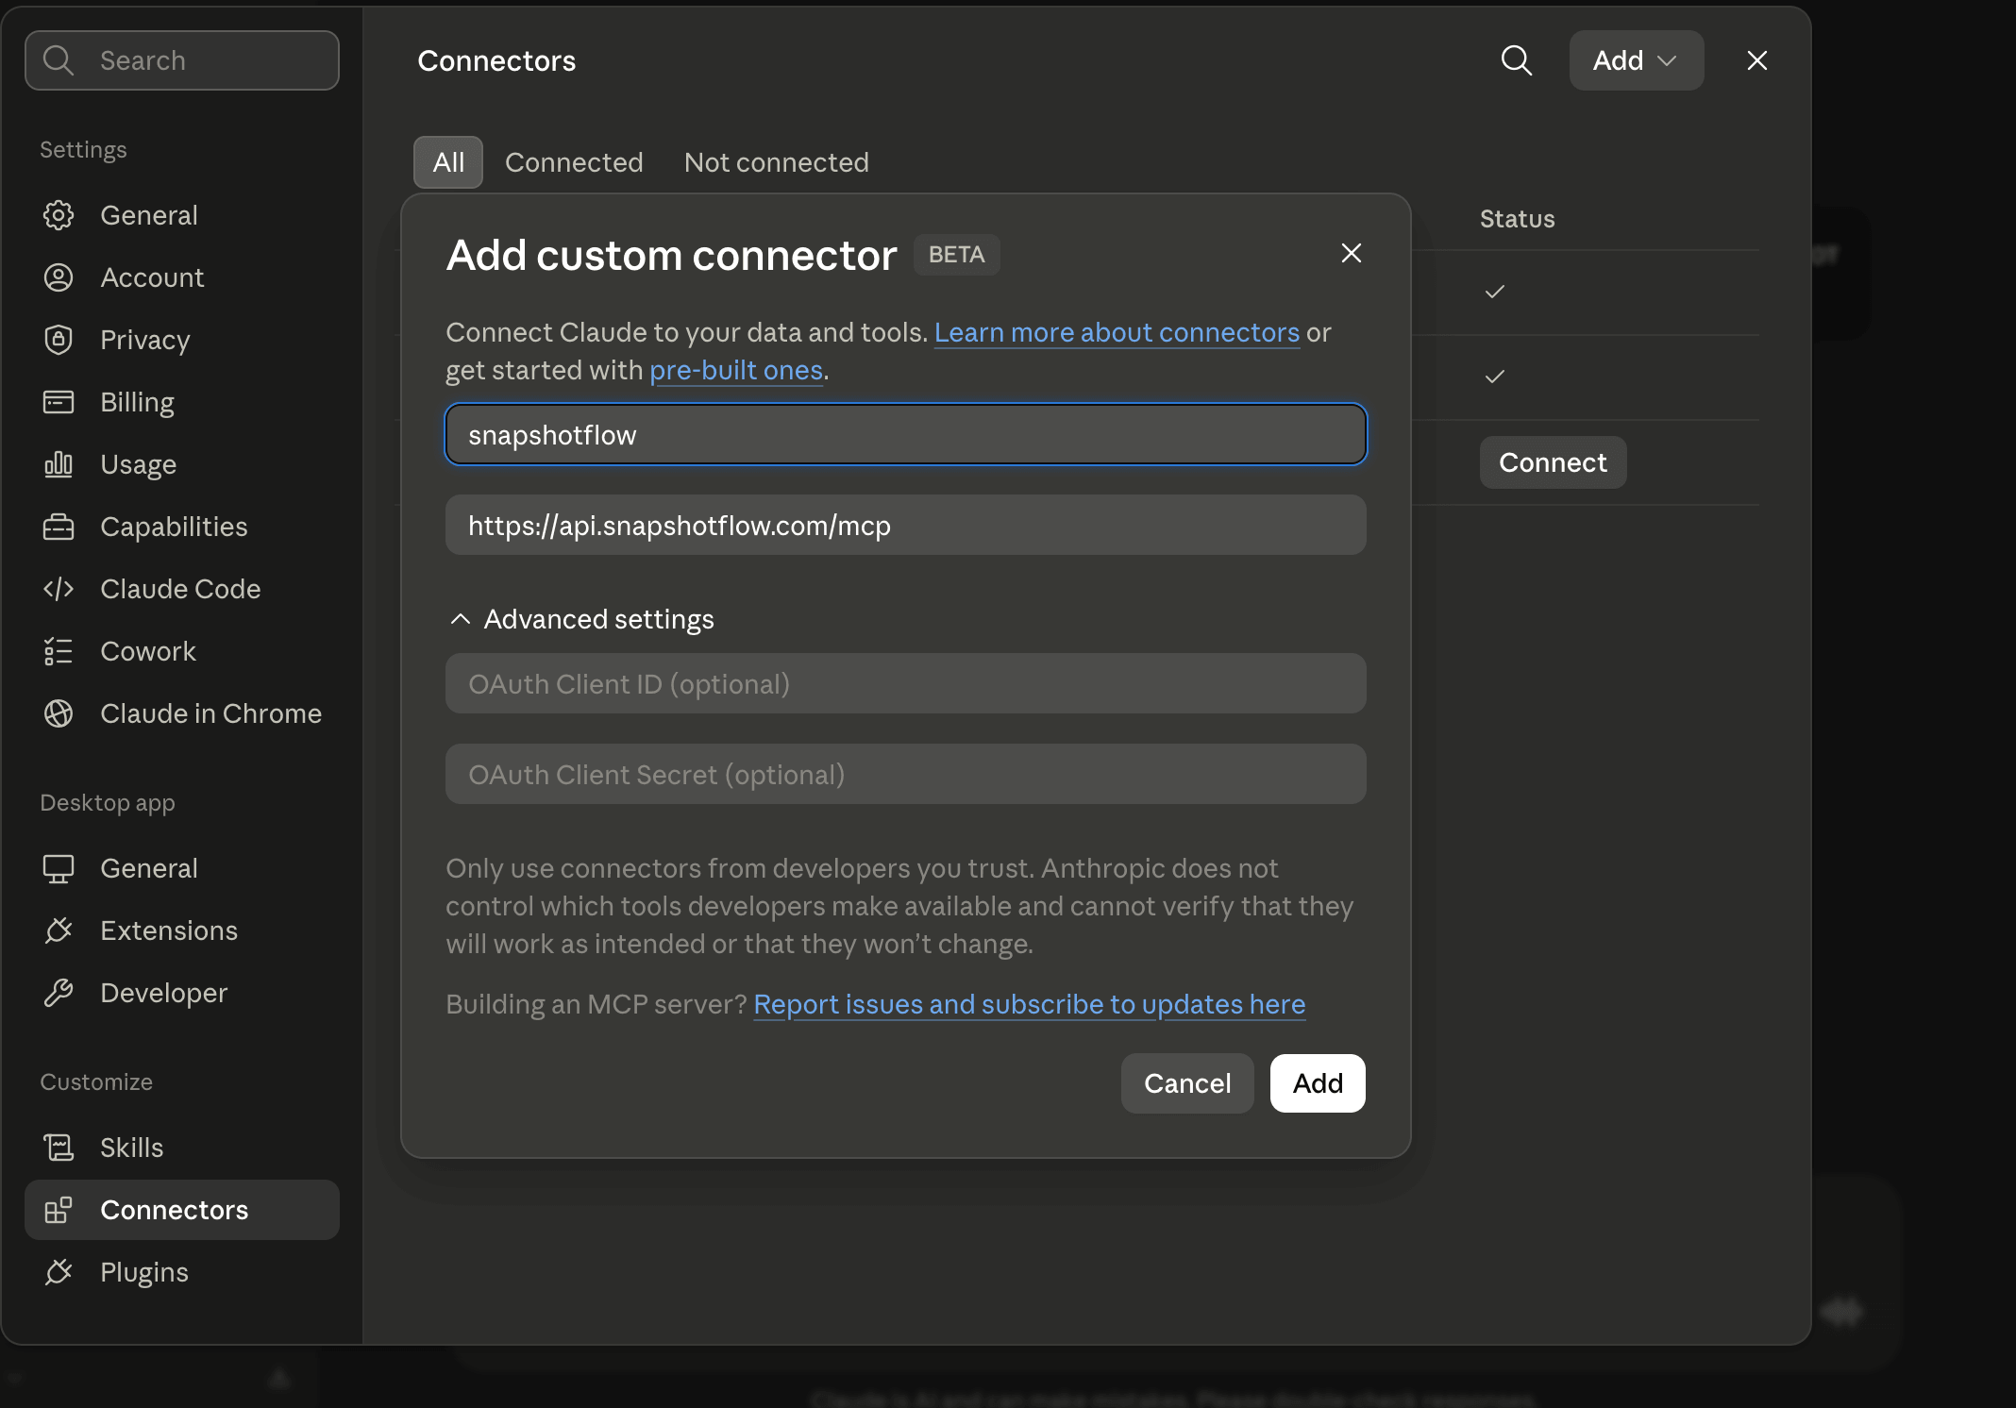The height and width of the screenshot is (1408, 2016).
Task: Select Usage in the sidebar
Action: [x=182, y=464]
